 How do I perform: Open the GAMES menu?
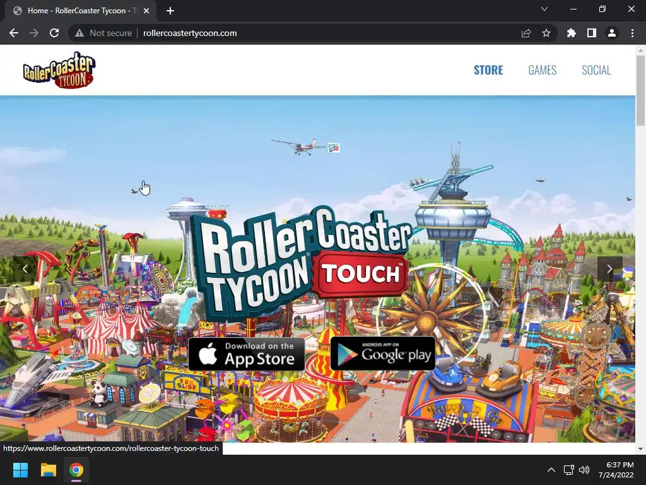pyautogui.click(x=542, y=70)
